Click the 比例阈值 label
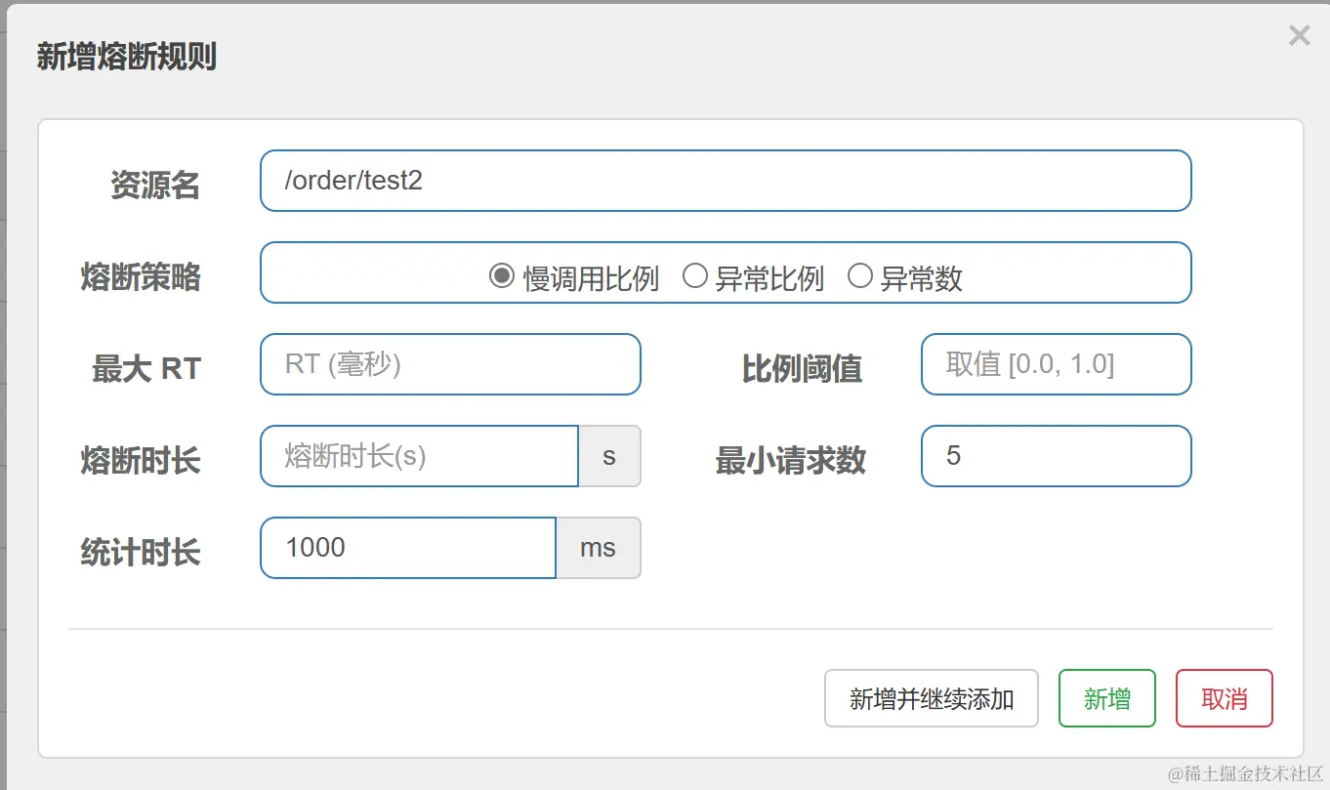The image size is (1330, 790). pos(802,369)
